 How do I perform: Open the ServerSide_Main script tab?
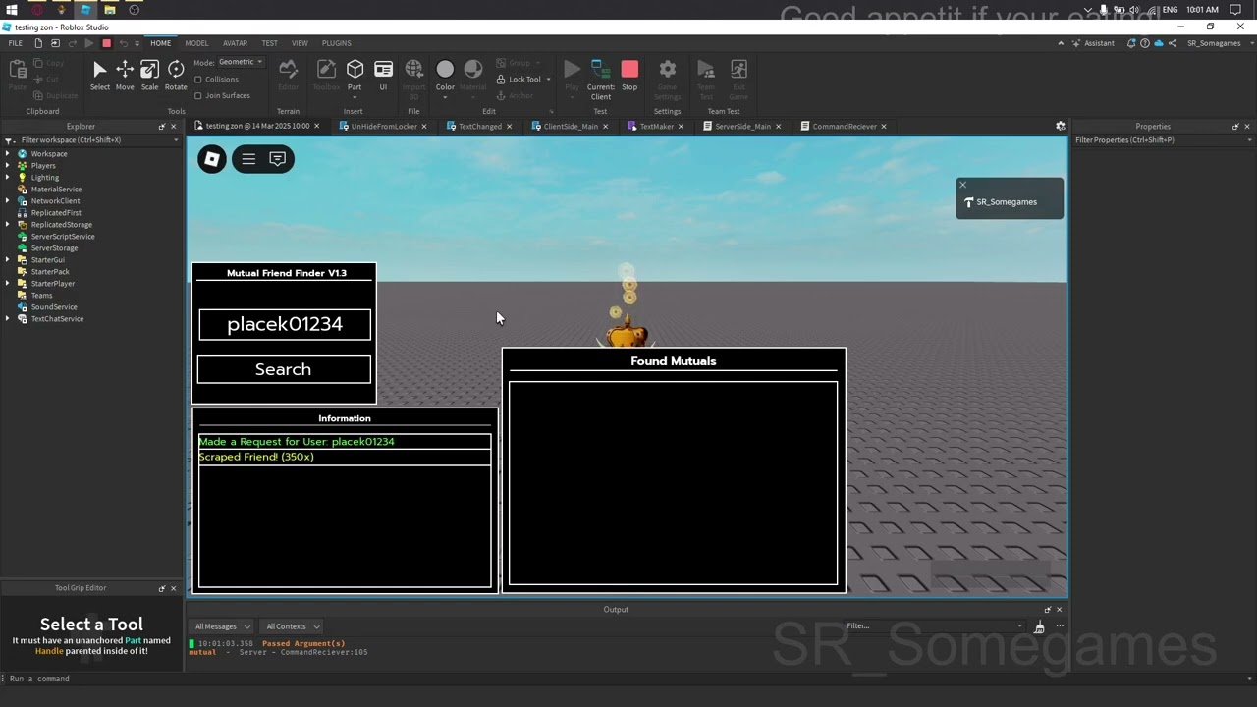coord(742,126)
